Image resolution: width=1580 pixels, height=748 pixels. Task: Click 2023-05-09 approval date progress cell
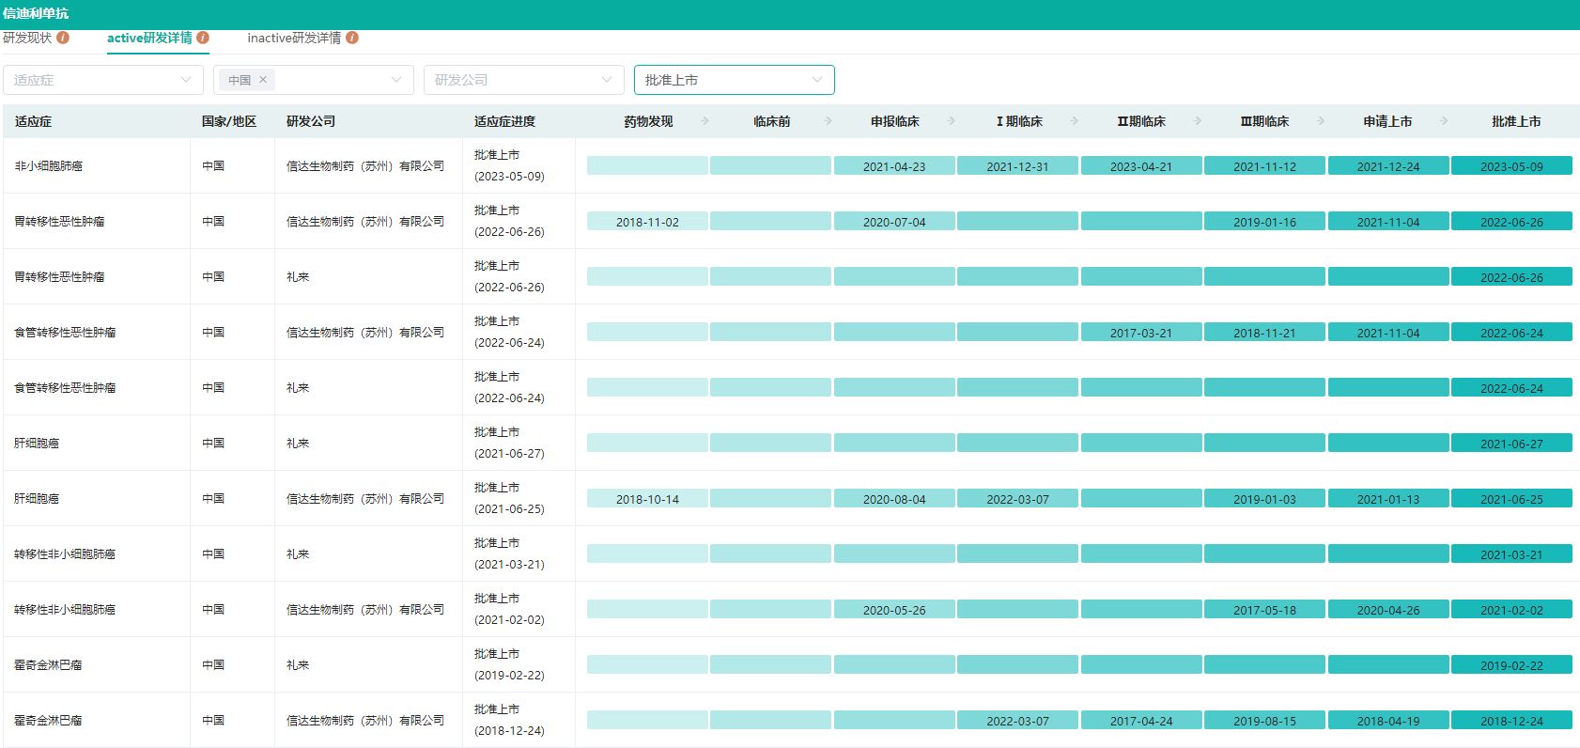pos(1511,166)
